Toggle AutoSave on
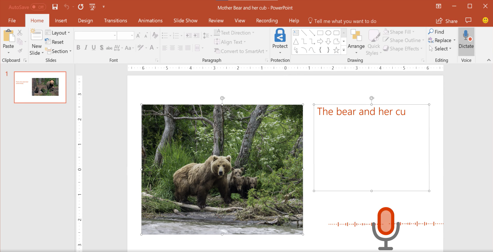 click(x=38, y=7)
